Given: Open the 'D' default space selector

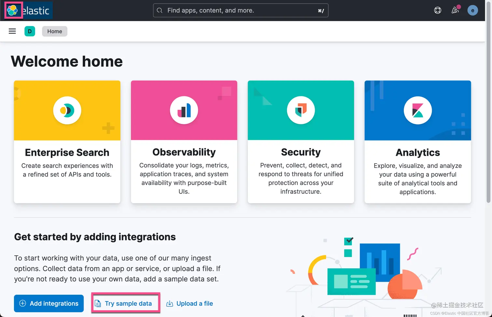Looking at the screenshot, I should 30,31.
